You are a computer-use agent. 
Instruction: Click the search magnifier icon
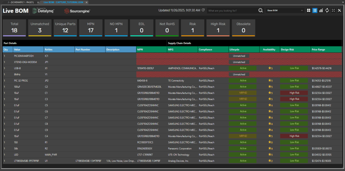(x=260, y=10)
